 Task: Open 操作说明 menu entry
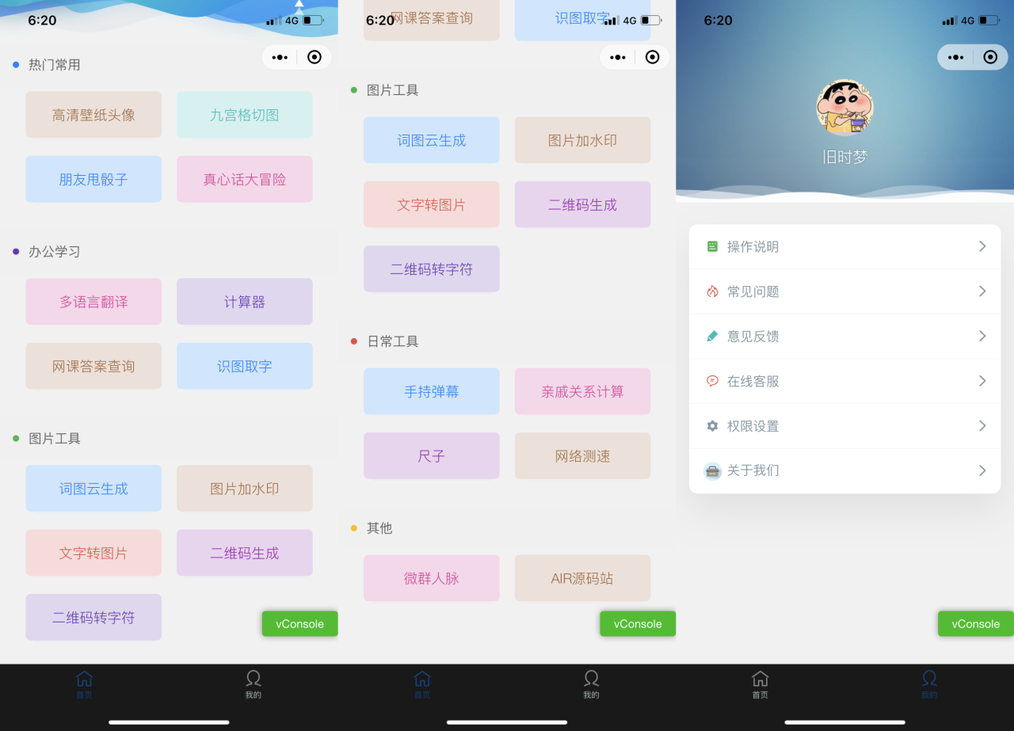844,246
